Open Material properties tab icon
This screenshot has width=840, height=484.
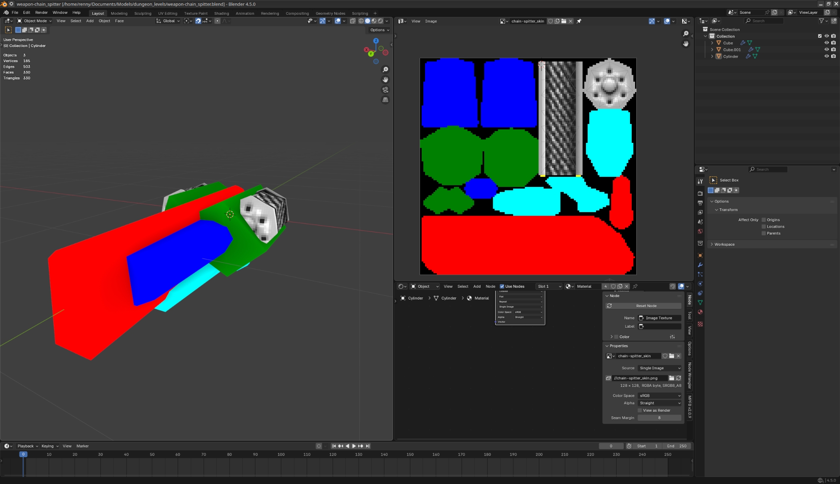700,312
